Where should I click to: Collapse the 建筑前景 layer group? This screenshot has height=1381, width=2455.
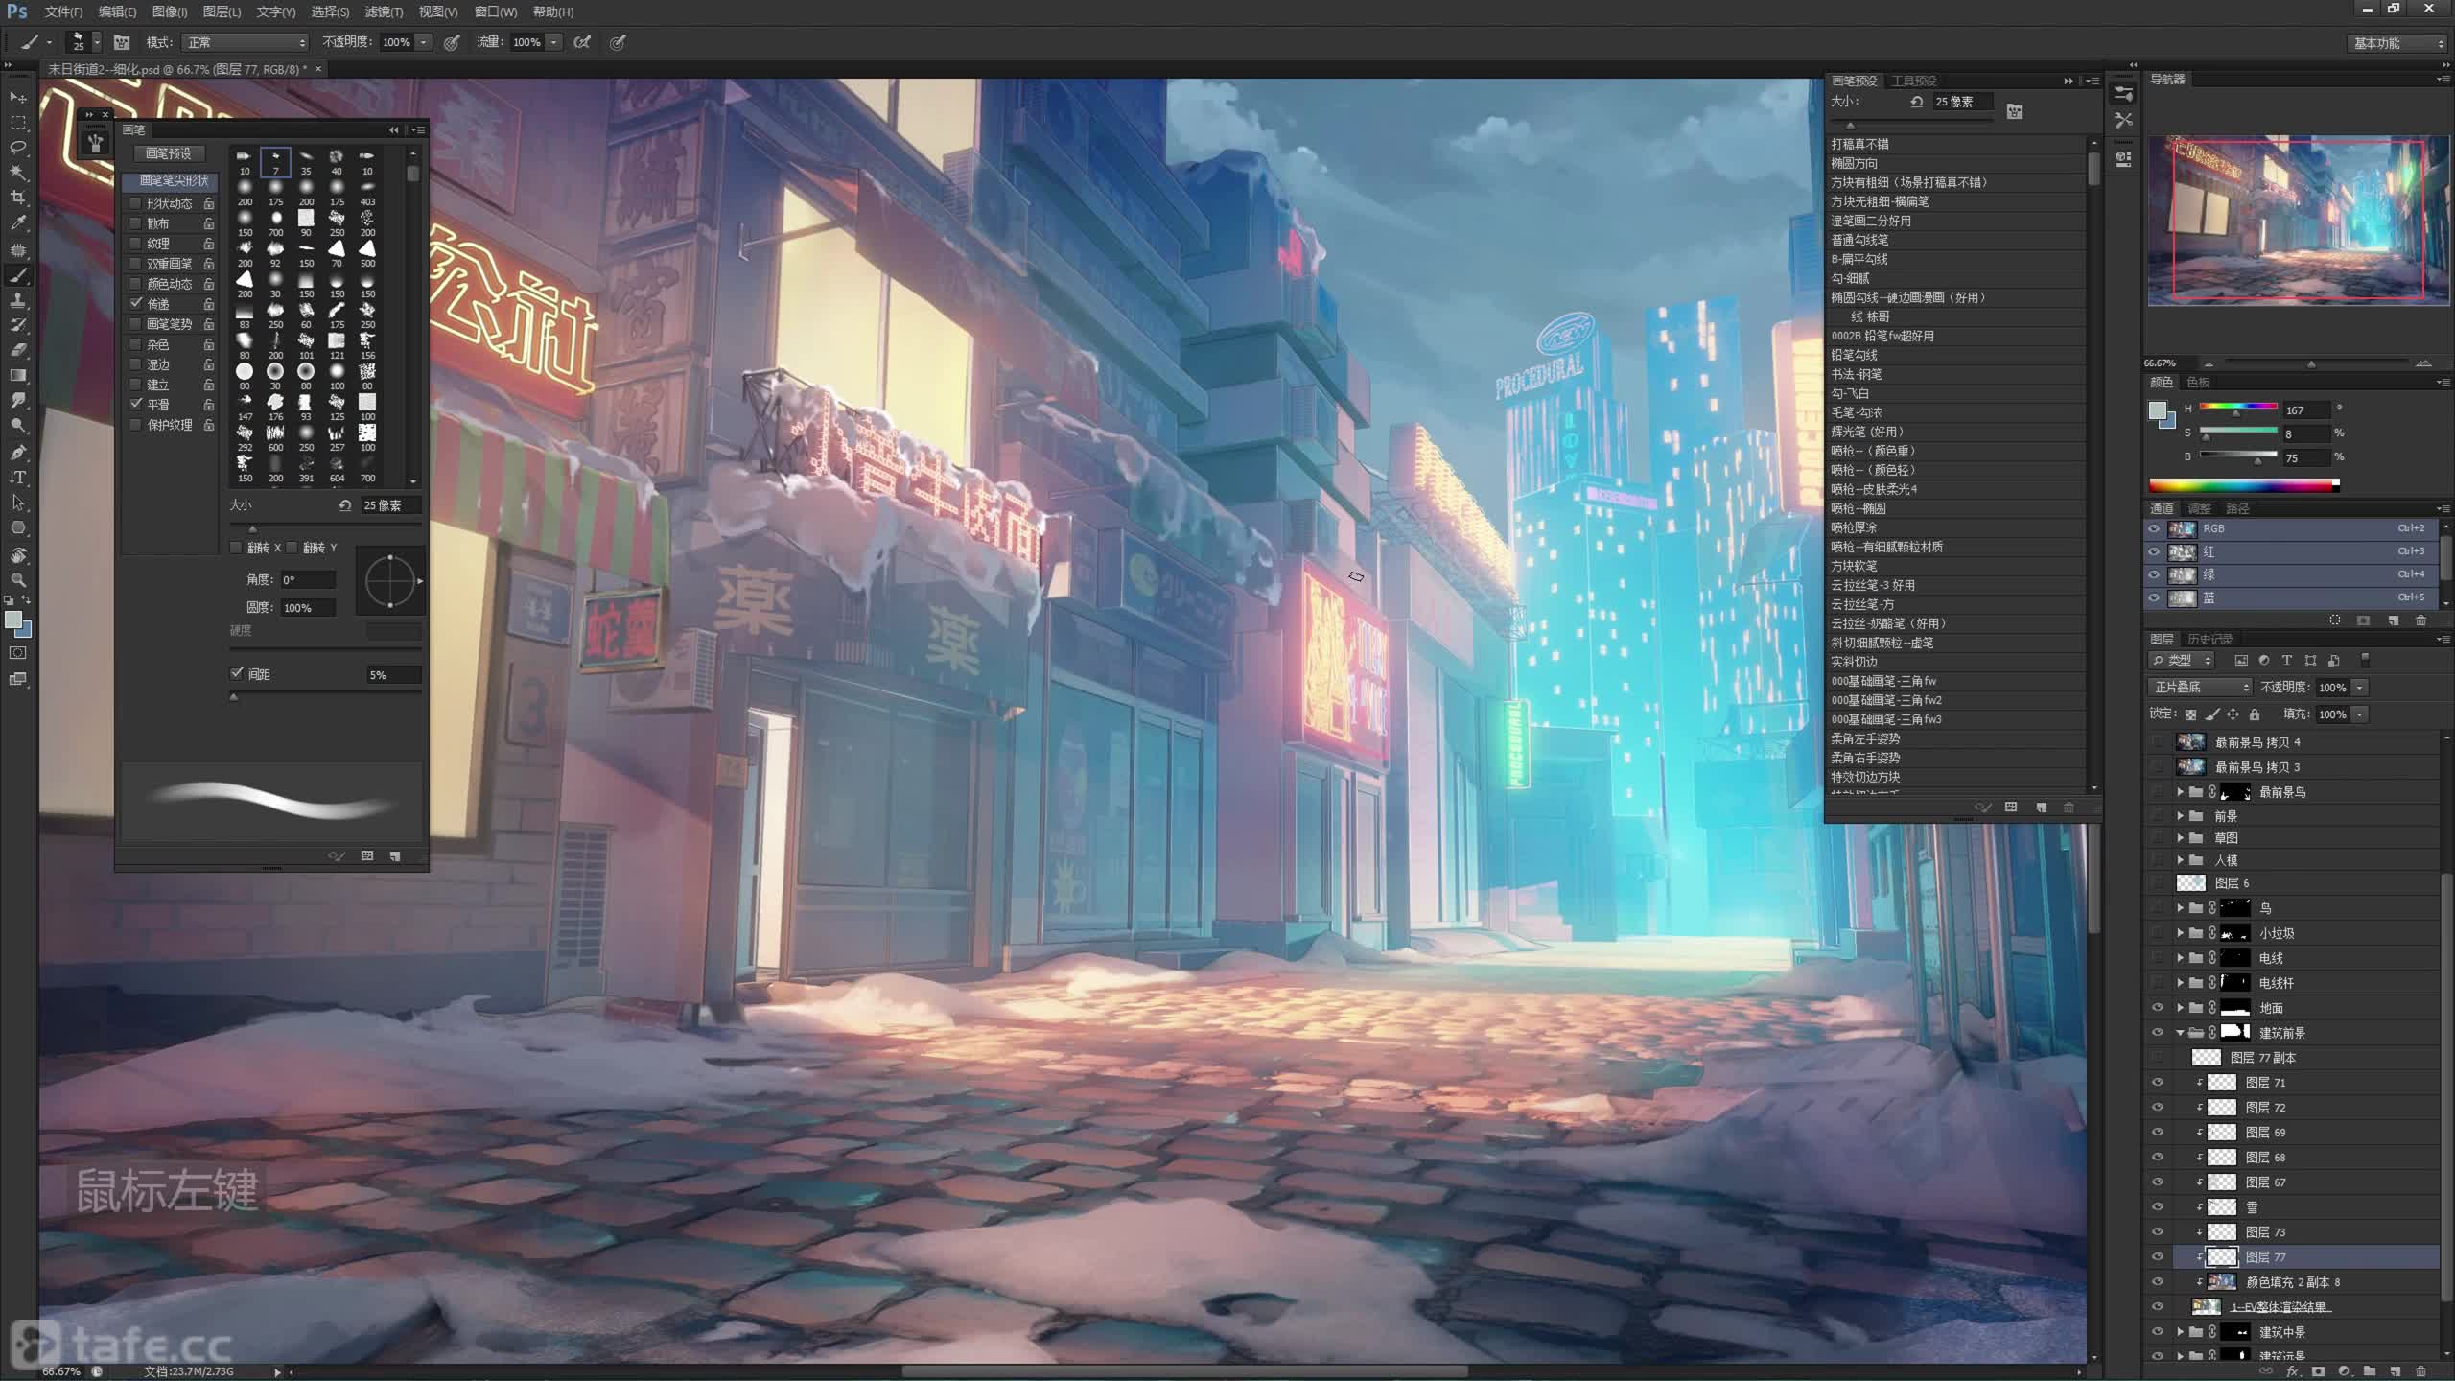tap(2180, 1033)
